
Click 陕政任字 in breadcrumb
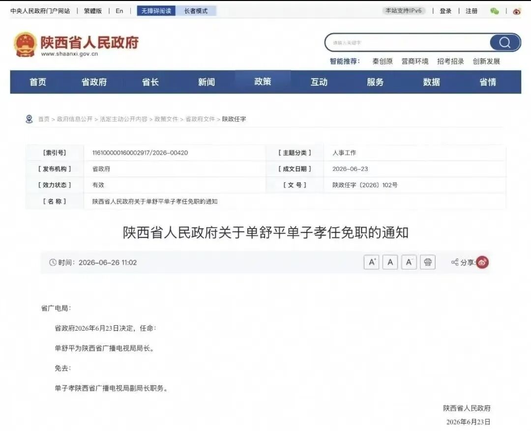point(234,119)
